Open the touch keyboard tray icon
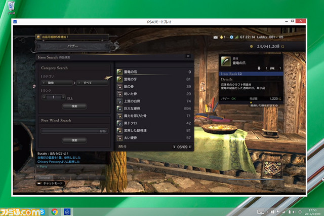Image resolution: width=324 pixels, height=216 pixels. coord(261,212)
